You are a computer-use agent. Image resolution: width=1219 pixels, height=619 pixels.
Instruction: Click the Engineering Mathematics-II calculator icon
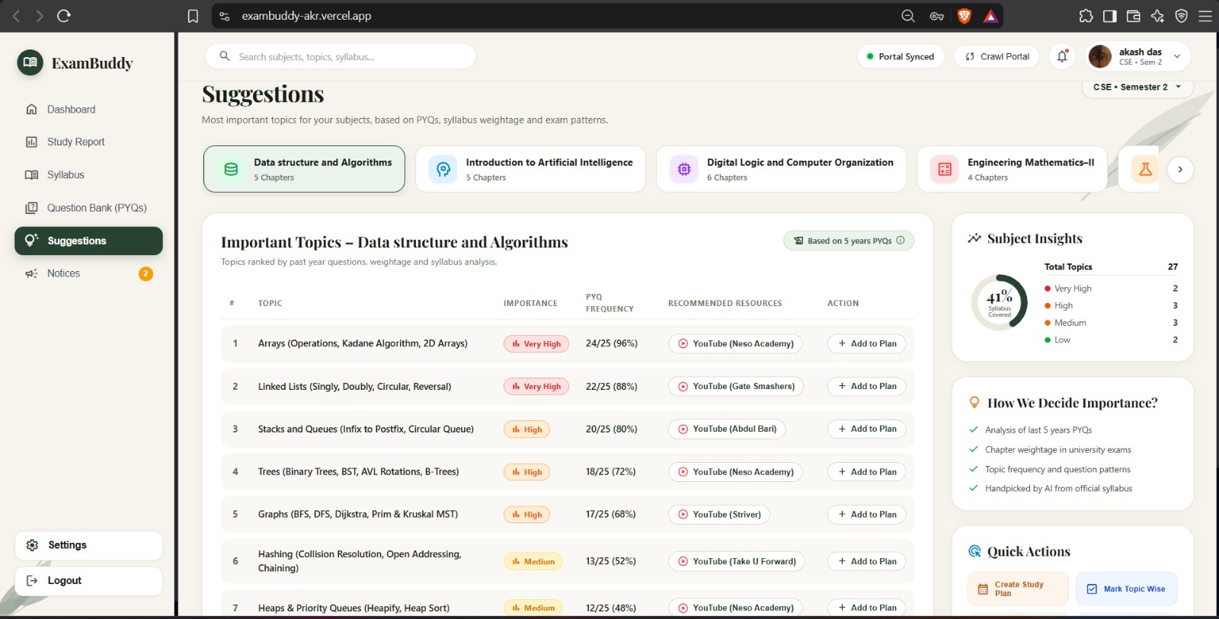pos(945,169)
